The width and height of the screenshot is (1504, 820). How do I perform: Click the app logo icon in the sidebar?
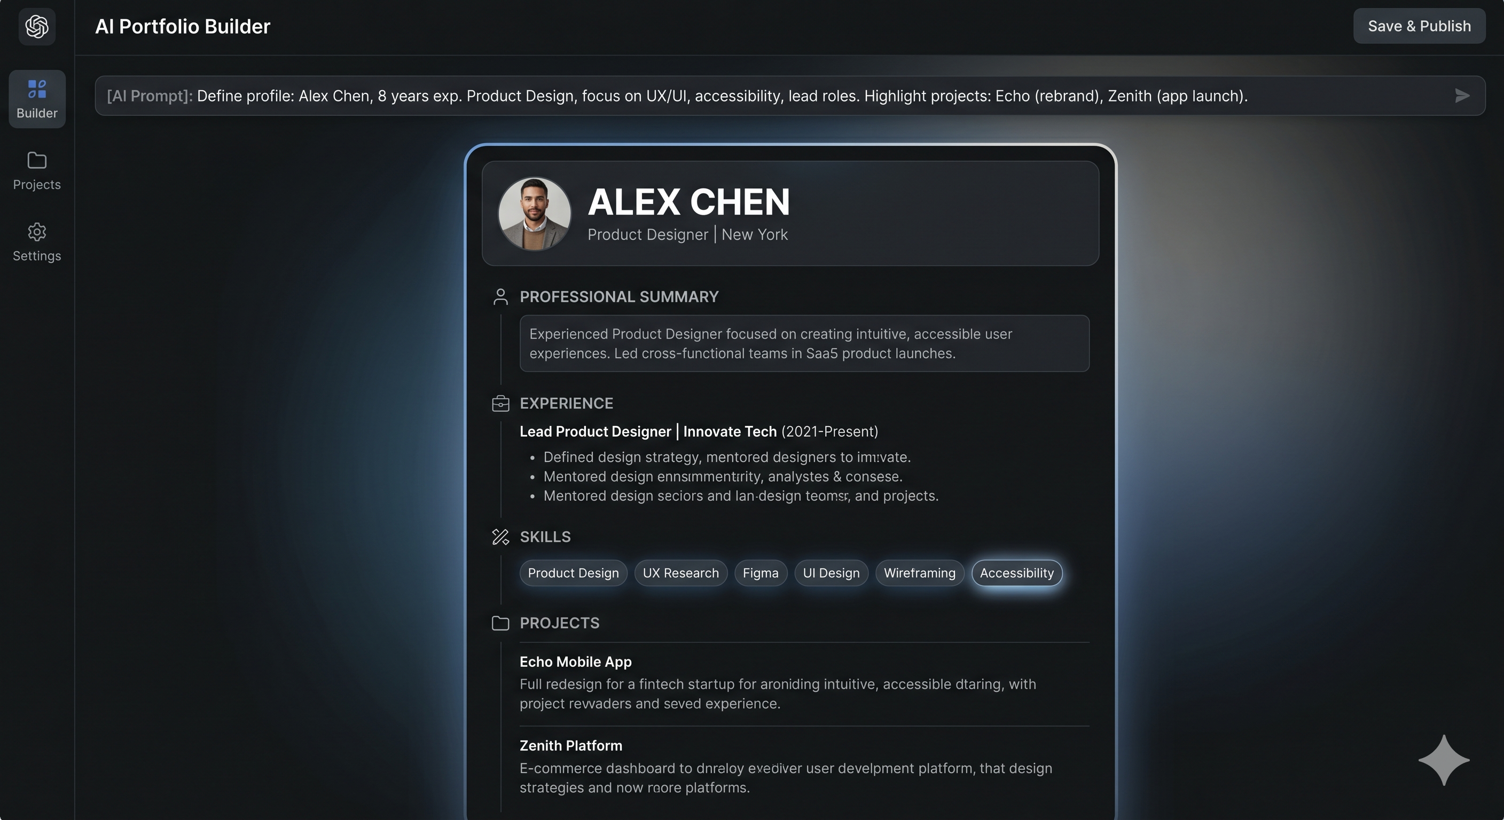37,26
